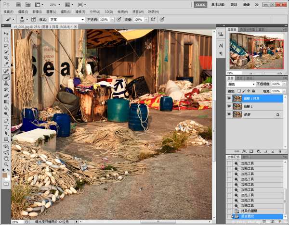
Task: Select the History Brush tool
Action: pyautogui.click(x=6, y=89)
